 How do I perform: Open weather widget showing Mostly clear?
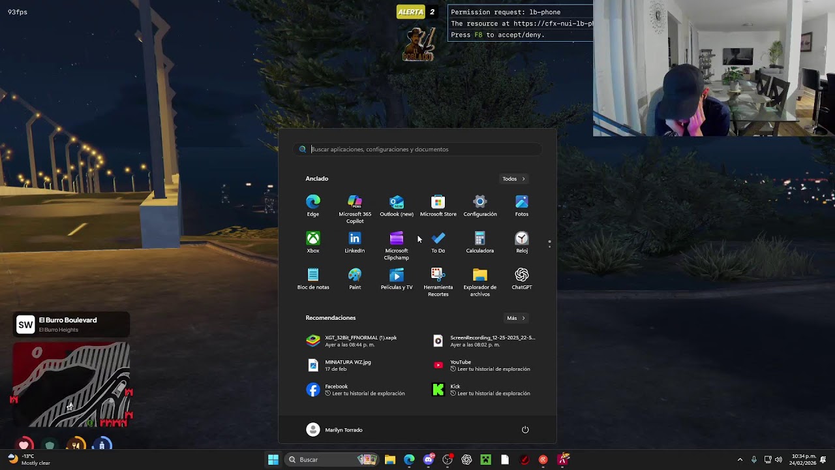click(29, 460)
